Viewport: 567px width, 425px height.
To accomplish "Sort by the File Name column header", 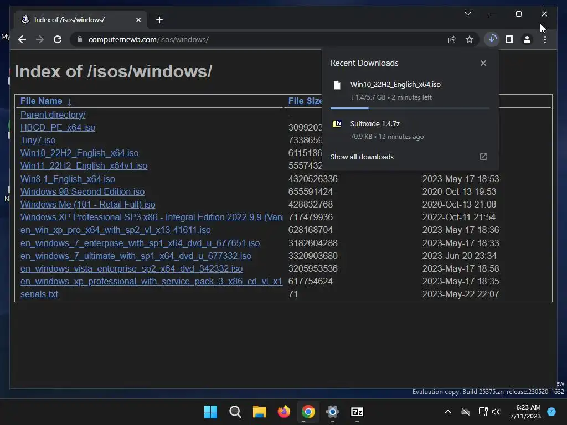I will pos(41,101).
